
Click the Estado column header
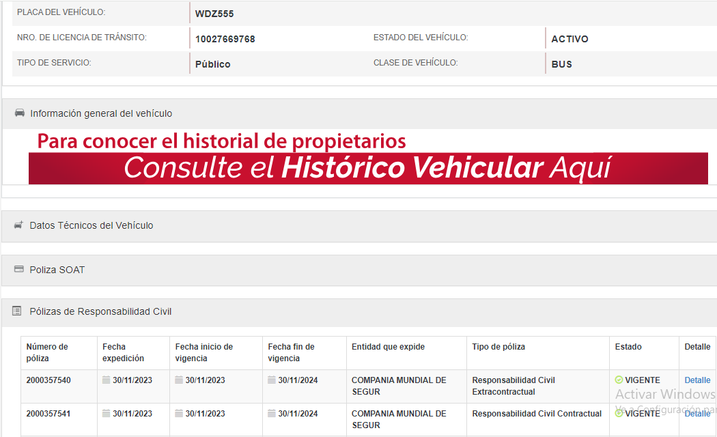628,347
